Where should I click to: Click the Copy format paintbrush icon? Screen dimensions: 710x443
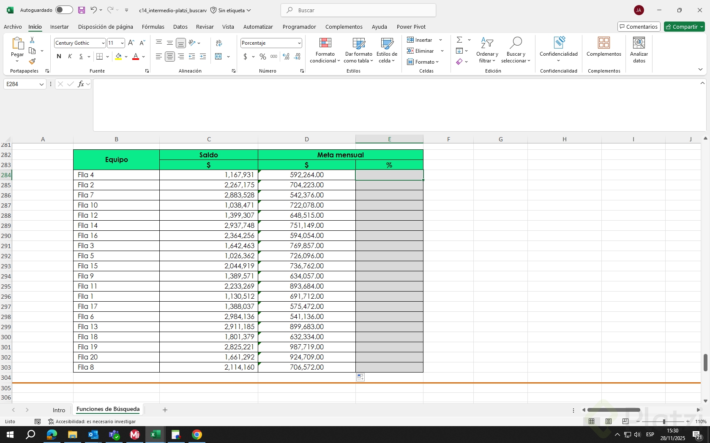(32, 62)
